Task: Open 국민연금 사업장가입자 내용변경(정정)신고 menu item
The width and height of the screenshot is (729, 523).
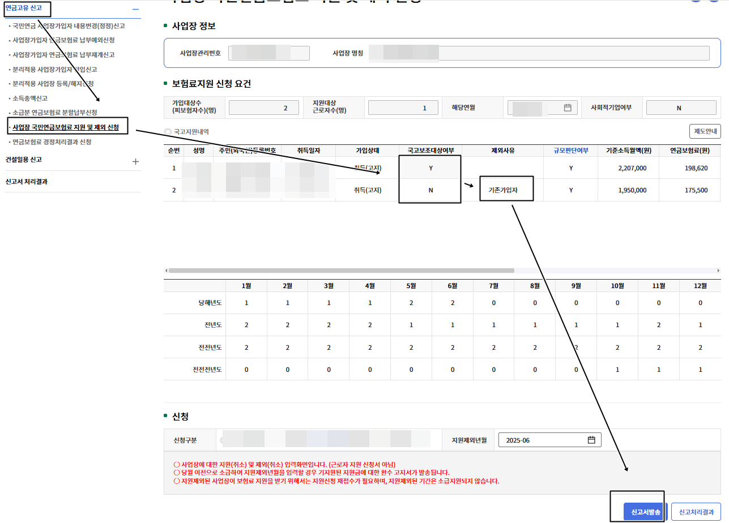Action: 68,25
